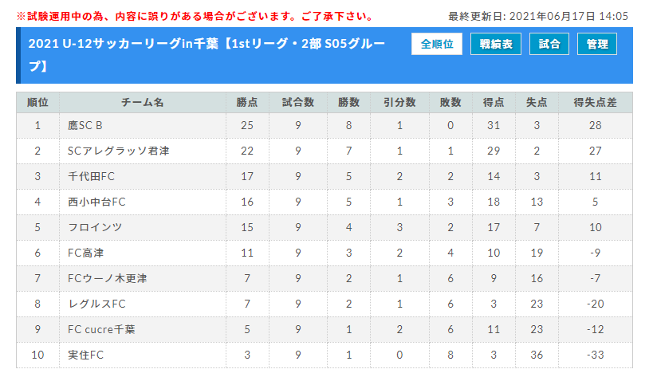Open the 管理 button
Viewport: 653px width, 377px height.
point(596,44)
